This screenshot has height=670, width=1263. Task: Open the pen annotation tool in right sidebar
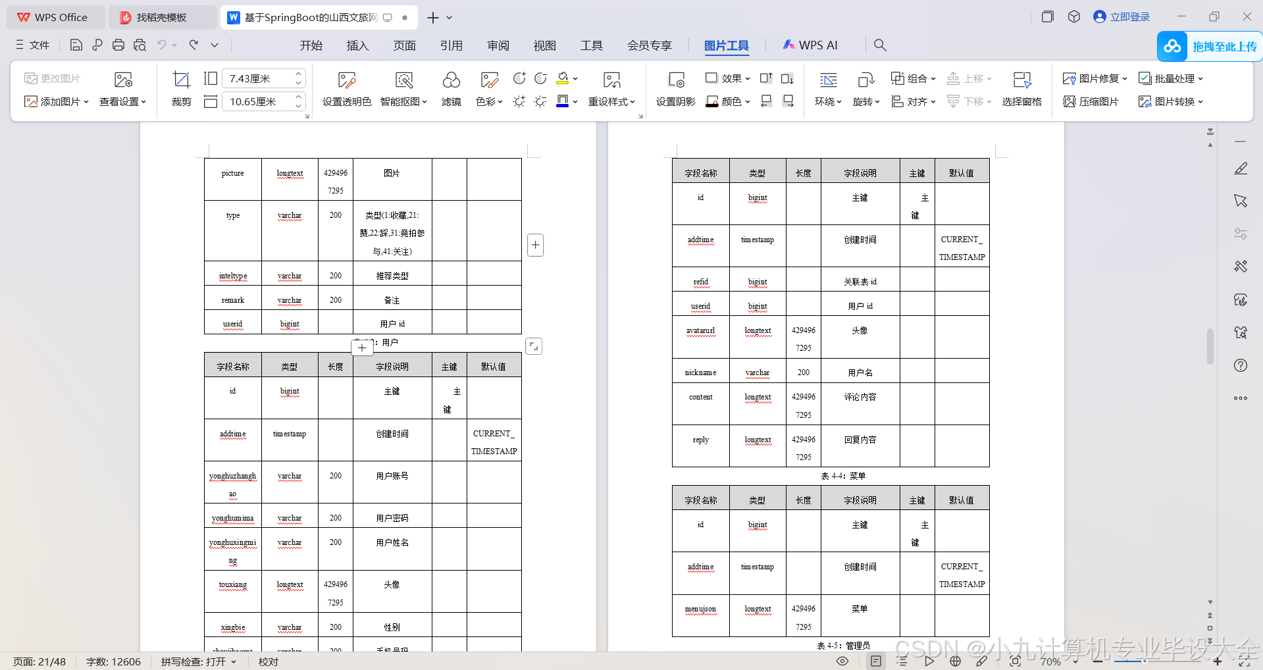coord(1241,168)
